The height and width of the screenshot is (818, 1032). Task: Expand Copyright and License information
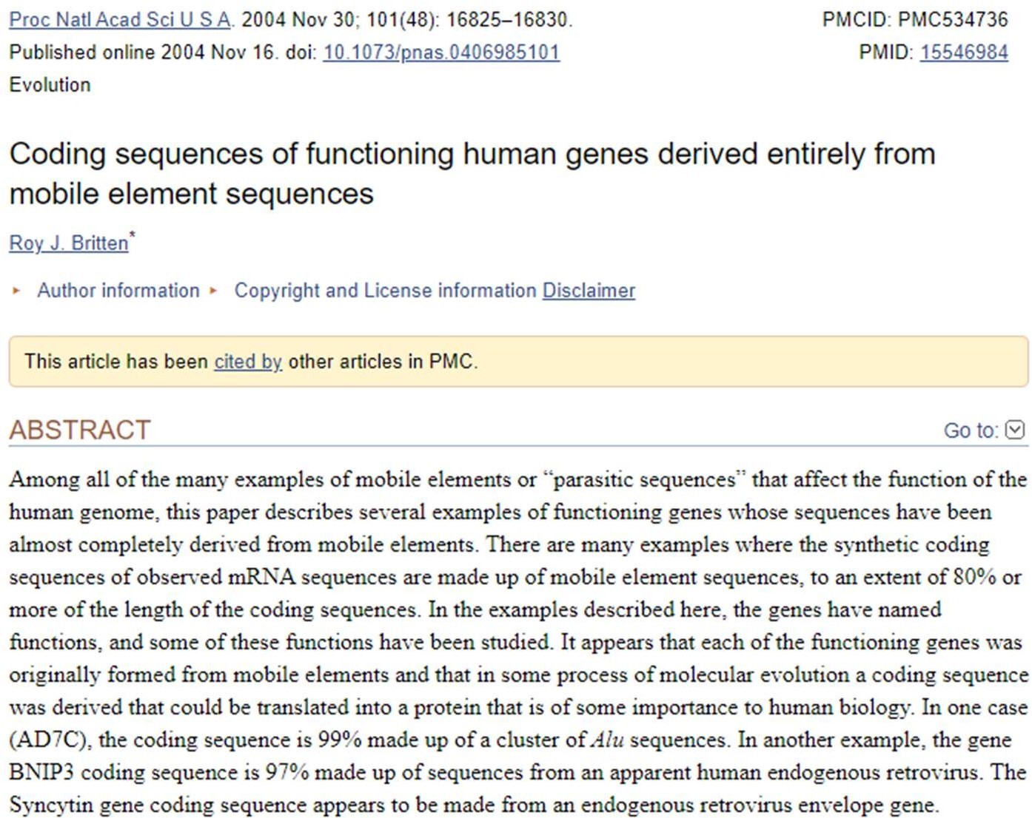click(x=385, y=291)
